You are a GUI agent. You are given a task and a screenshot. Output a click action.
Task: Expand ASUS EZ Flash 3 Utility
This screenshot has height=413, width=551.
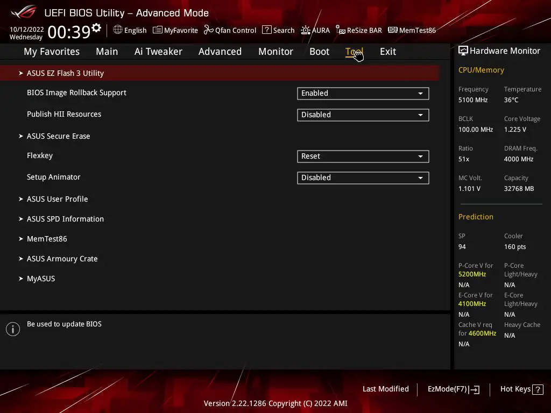(x=220, y=73)
